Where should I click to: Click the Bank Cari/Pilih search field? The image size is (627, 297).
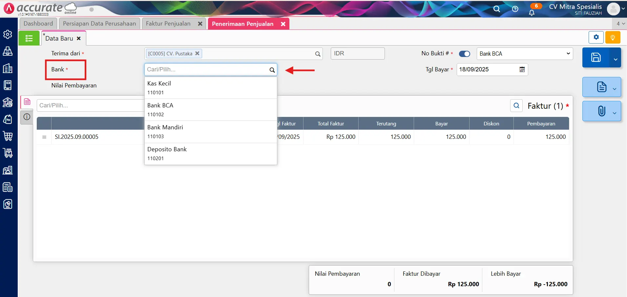click(x=206, y=69)
